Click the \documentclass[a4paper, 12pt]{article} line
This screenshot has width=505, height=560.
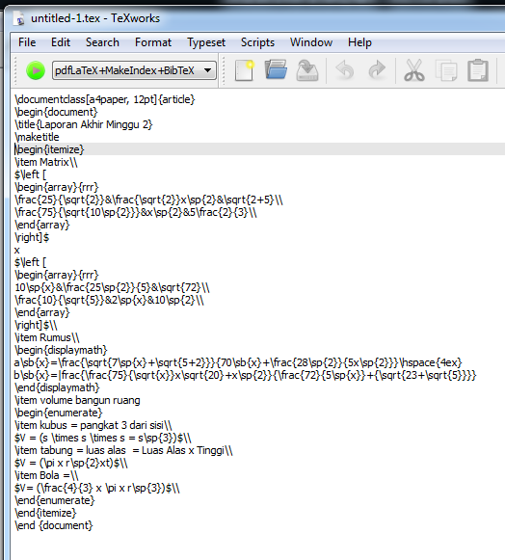pos(105,99)
